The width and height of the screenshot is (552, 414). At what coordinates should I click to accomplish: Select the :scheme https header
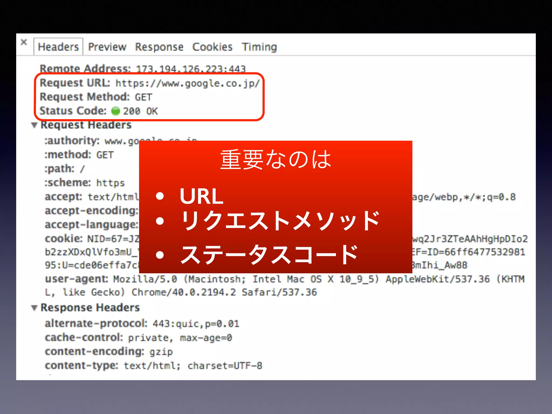point(84,183)
